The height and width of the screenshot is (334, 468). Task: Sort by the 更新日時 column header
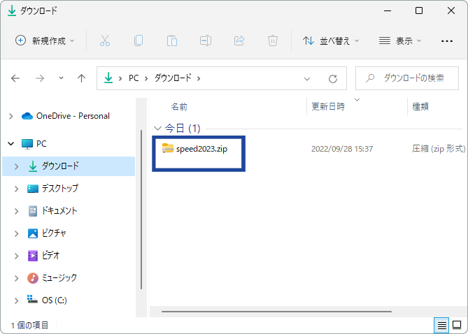[328, 107]
